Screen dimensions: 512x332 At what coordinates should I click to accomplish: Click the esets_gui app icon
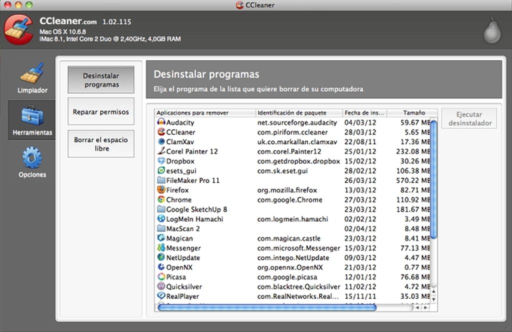click(161, 170)
